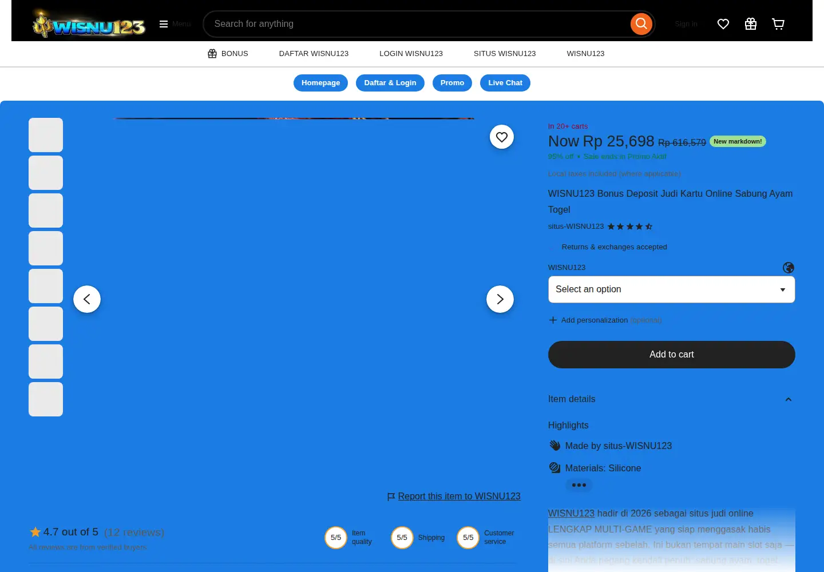Click the Customer service 5/5 rating circle
The image size is (824, 572).
(468, 538)
